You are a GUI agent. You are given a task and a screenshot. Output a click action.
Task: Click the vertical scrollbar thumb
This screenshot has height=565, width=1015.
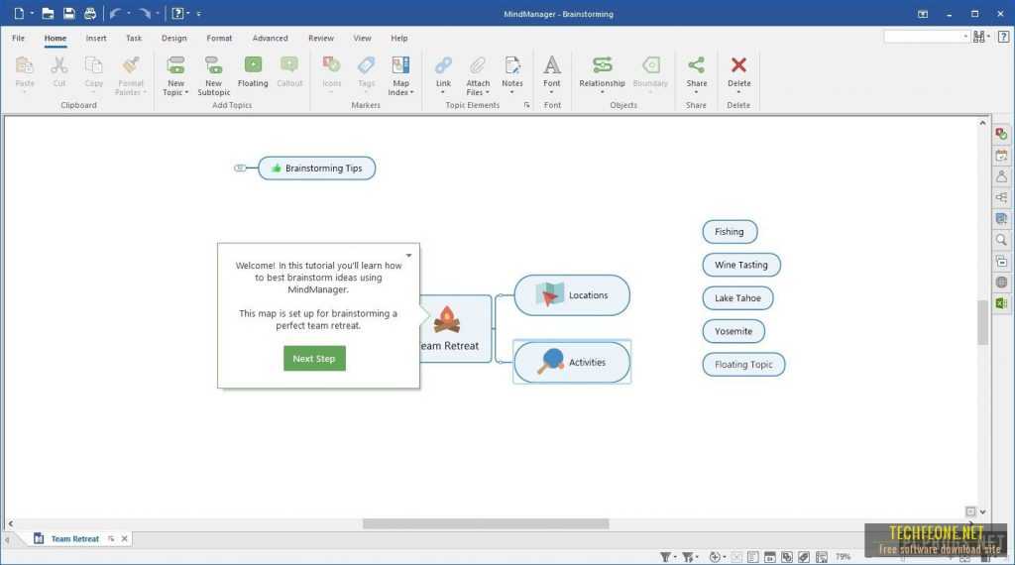[x=982, y=322]
